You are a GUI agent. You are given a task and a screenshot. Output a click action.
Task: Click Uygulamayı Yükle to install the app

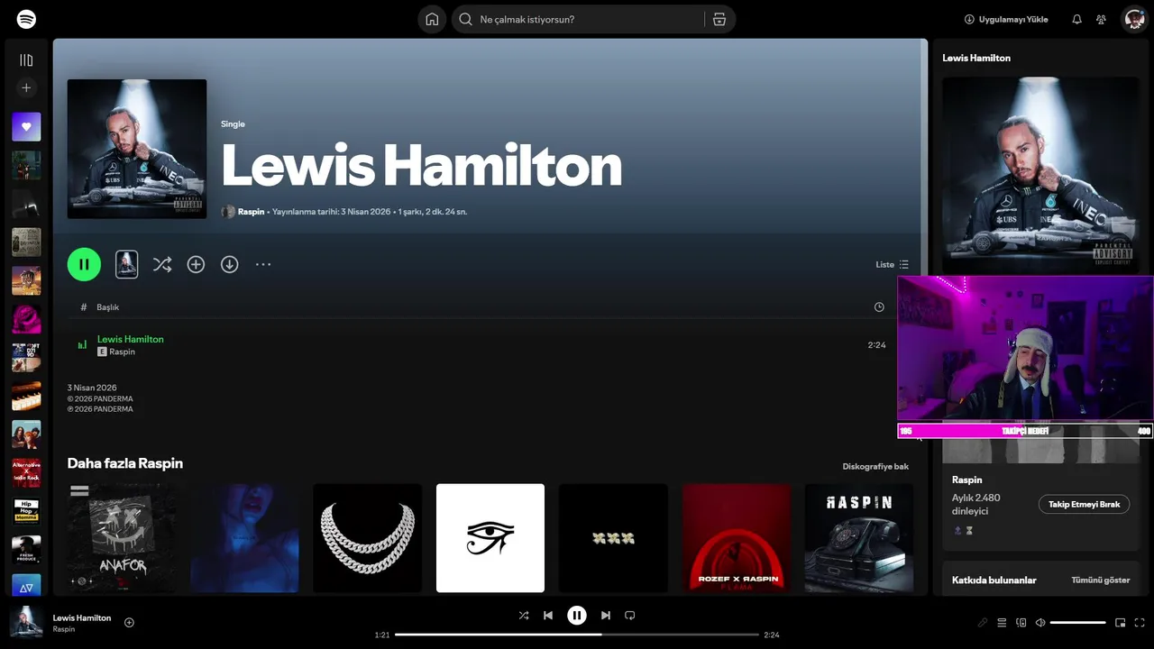click(x=1006, y=19)
